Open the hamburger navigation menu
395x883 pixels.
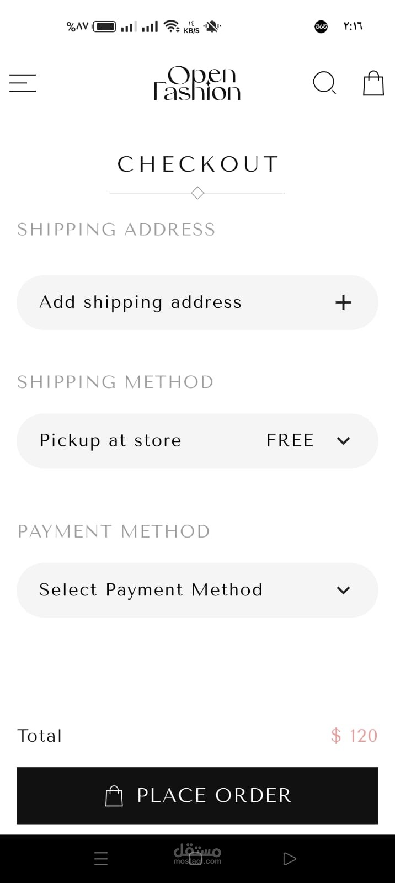23,83
